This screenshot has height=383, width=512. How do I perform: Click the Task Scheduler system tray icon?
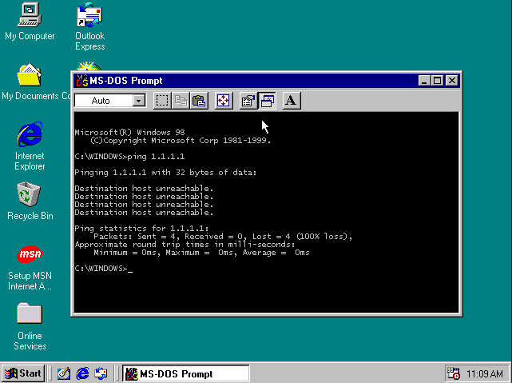point(454,373)
